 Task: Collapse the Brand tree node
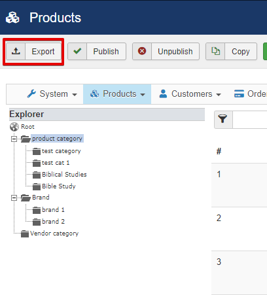pyautogui.click(x=14, y=198)
